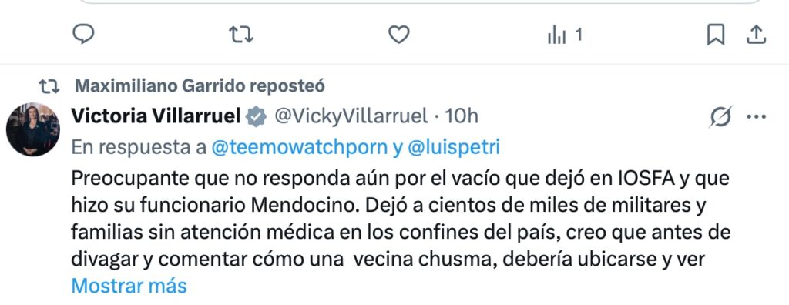Image resolution: width=789 pixels, height=305 pixels.
Task: Click the small repost icon beside Maximiliano Garrido
Action: (x=49, y=86)
